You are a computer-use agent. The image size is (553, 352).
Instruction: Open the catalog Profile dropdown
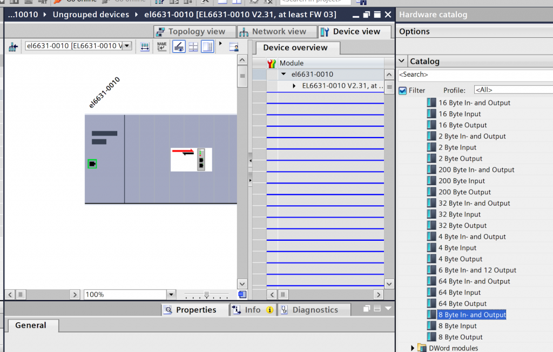pyautogui.click(x=513, y=90)
